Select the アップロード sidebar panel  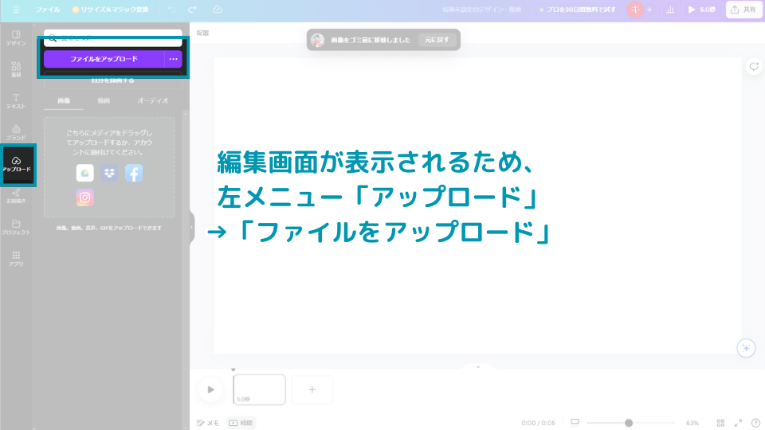click(17, 164)
